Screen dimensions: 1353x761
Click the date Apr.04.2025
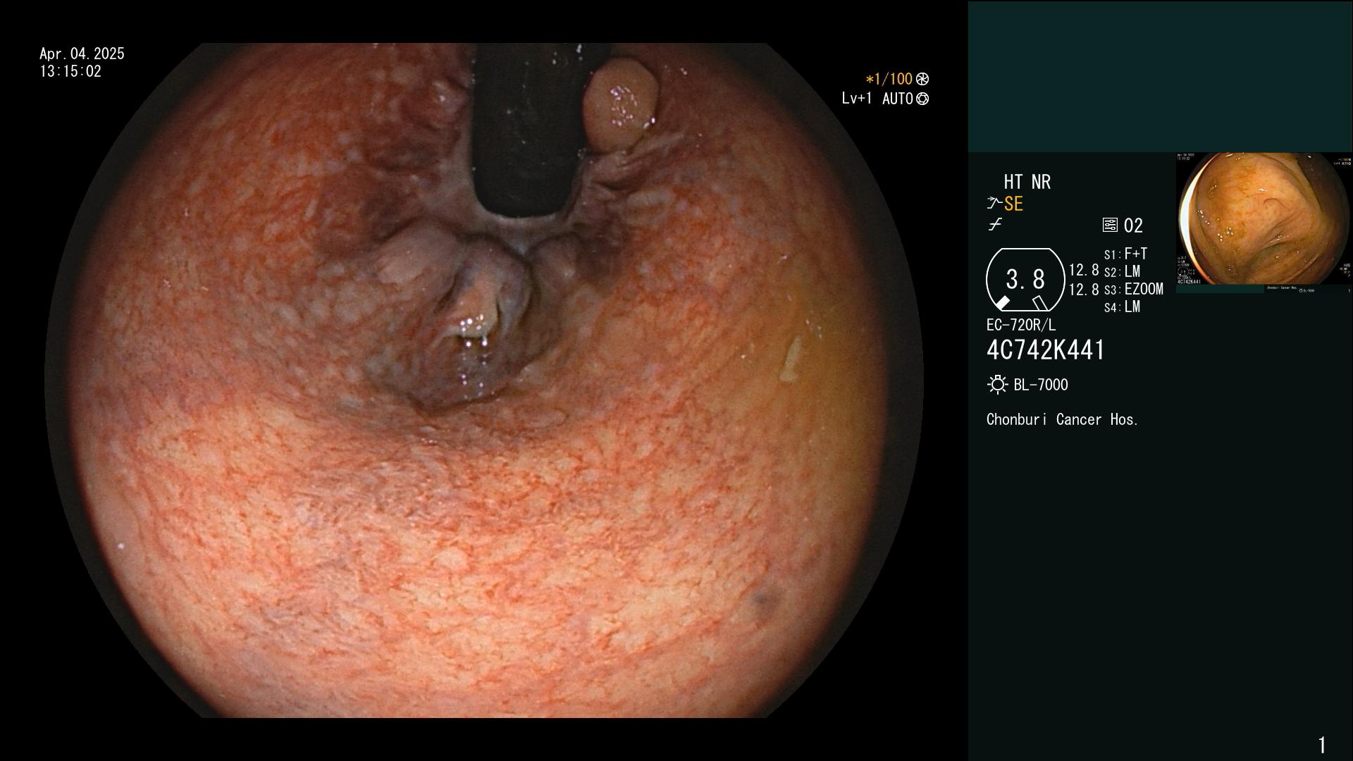tap(82, 54)
